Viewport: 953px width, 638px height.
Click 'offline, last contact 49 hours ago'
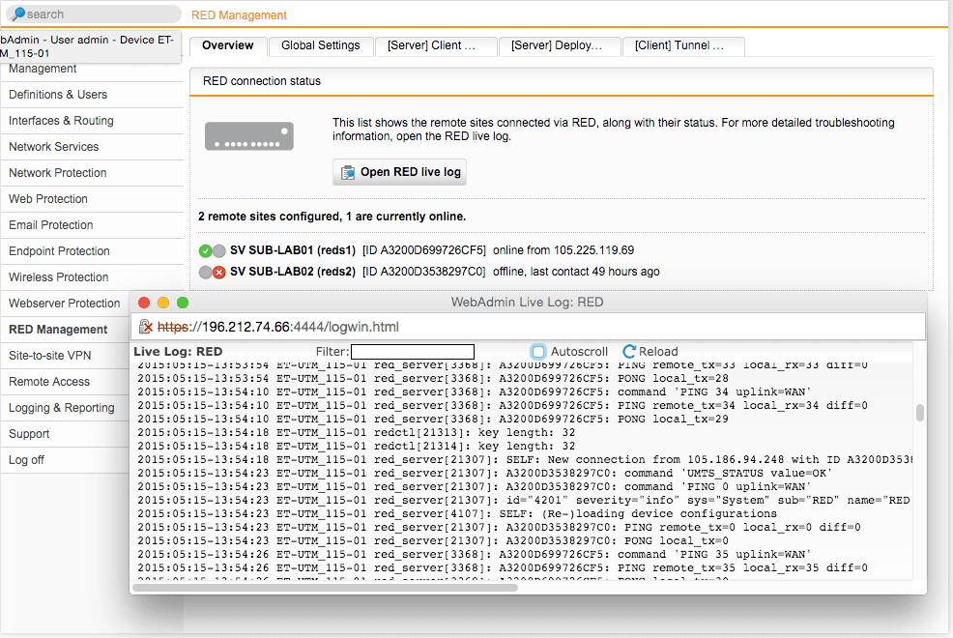point(576,273)
